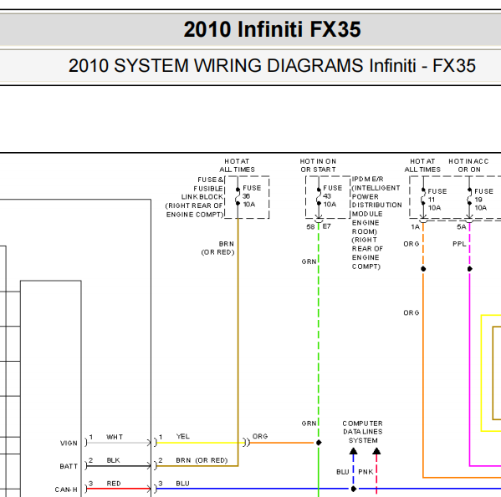
Task: Click connector pin label "58"
Action: 310,227
